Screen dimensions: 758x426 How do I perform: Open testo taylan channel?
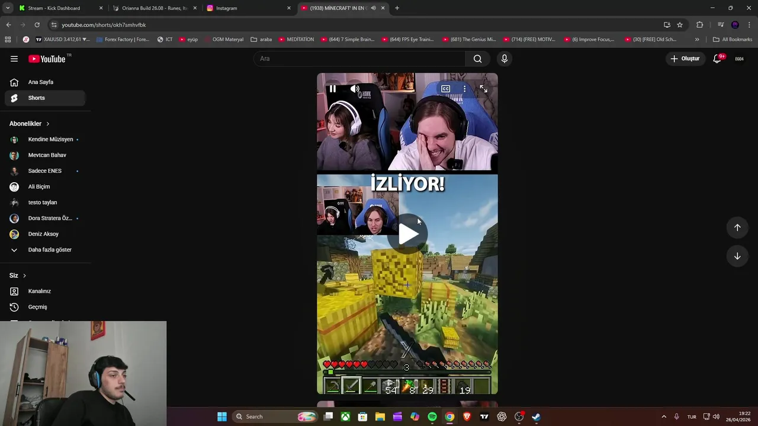[45, 202]
